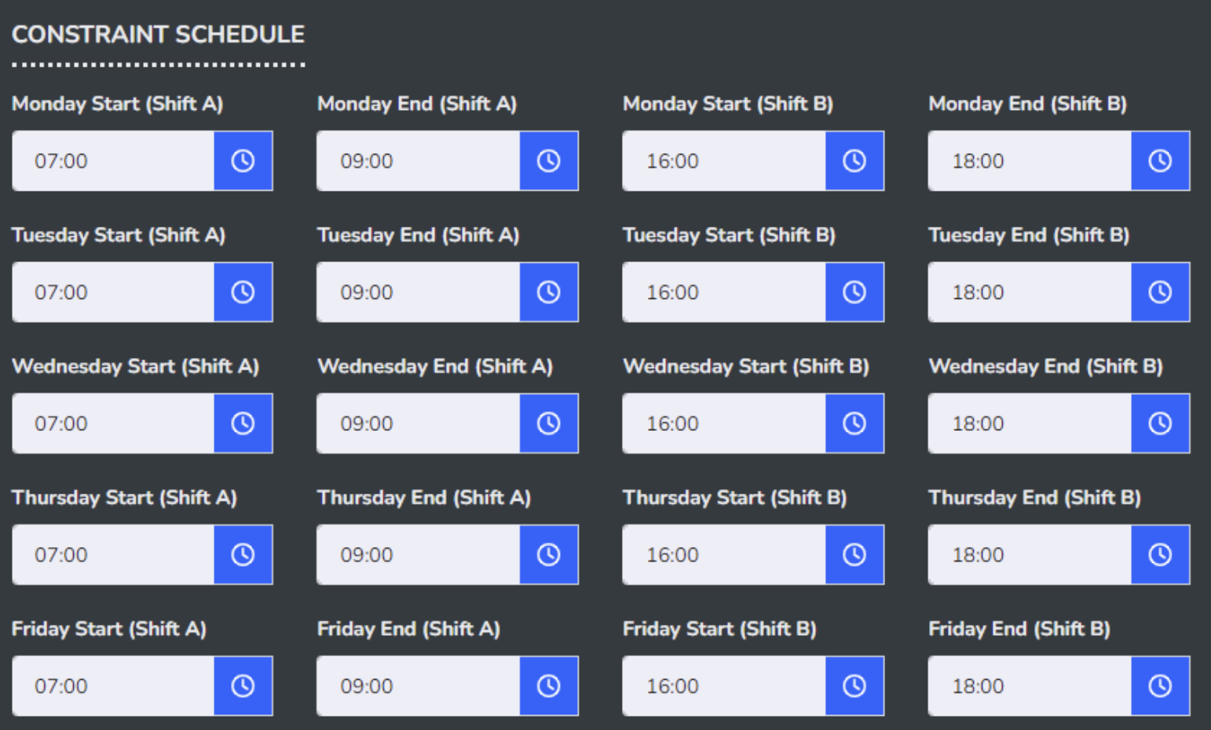Open time picker for Wednesday End Shift B
This screenshot has width=1211, height=730.
[x=1160, y=423]
